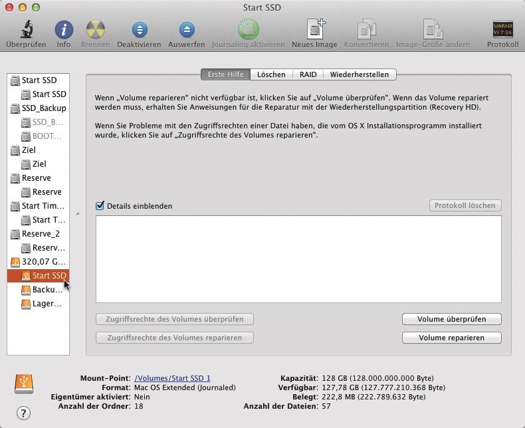Select the Start T… volume
This screenshot has width=525, height=428.
click(38, 220)
